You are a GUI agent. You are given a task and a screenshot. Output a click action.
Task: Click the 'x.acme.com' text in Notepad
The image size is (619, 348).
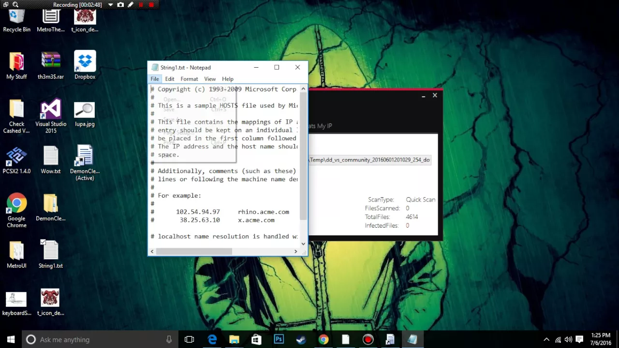(x=256, y=220)
